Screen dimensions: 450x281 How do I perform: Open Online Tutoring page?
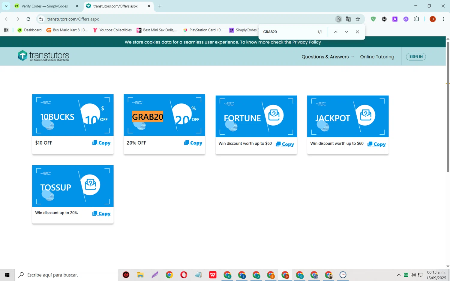377,57
